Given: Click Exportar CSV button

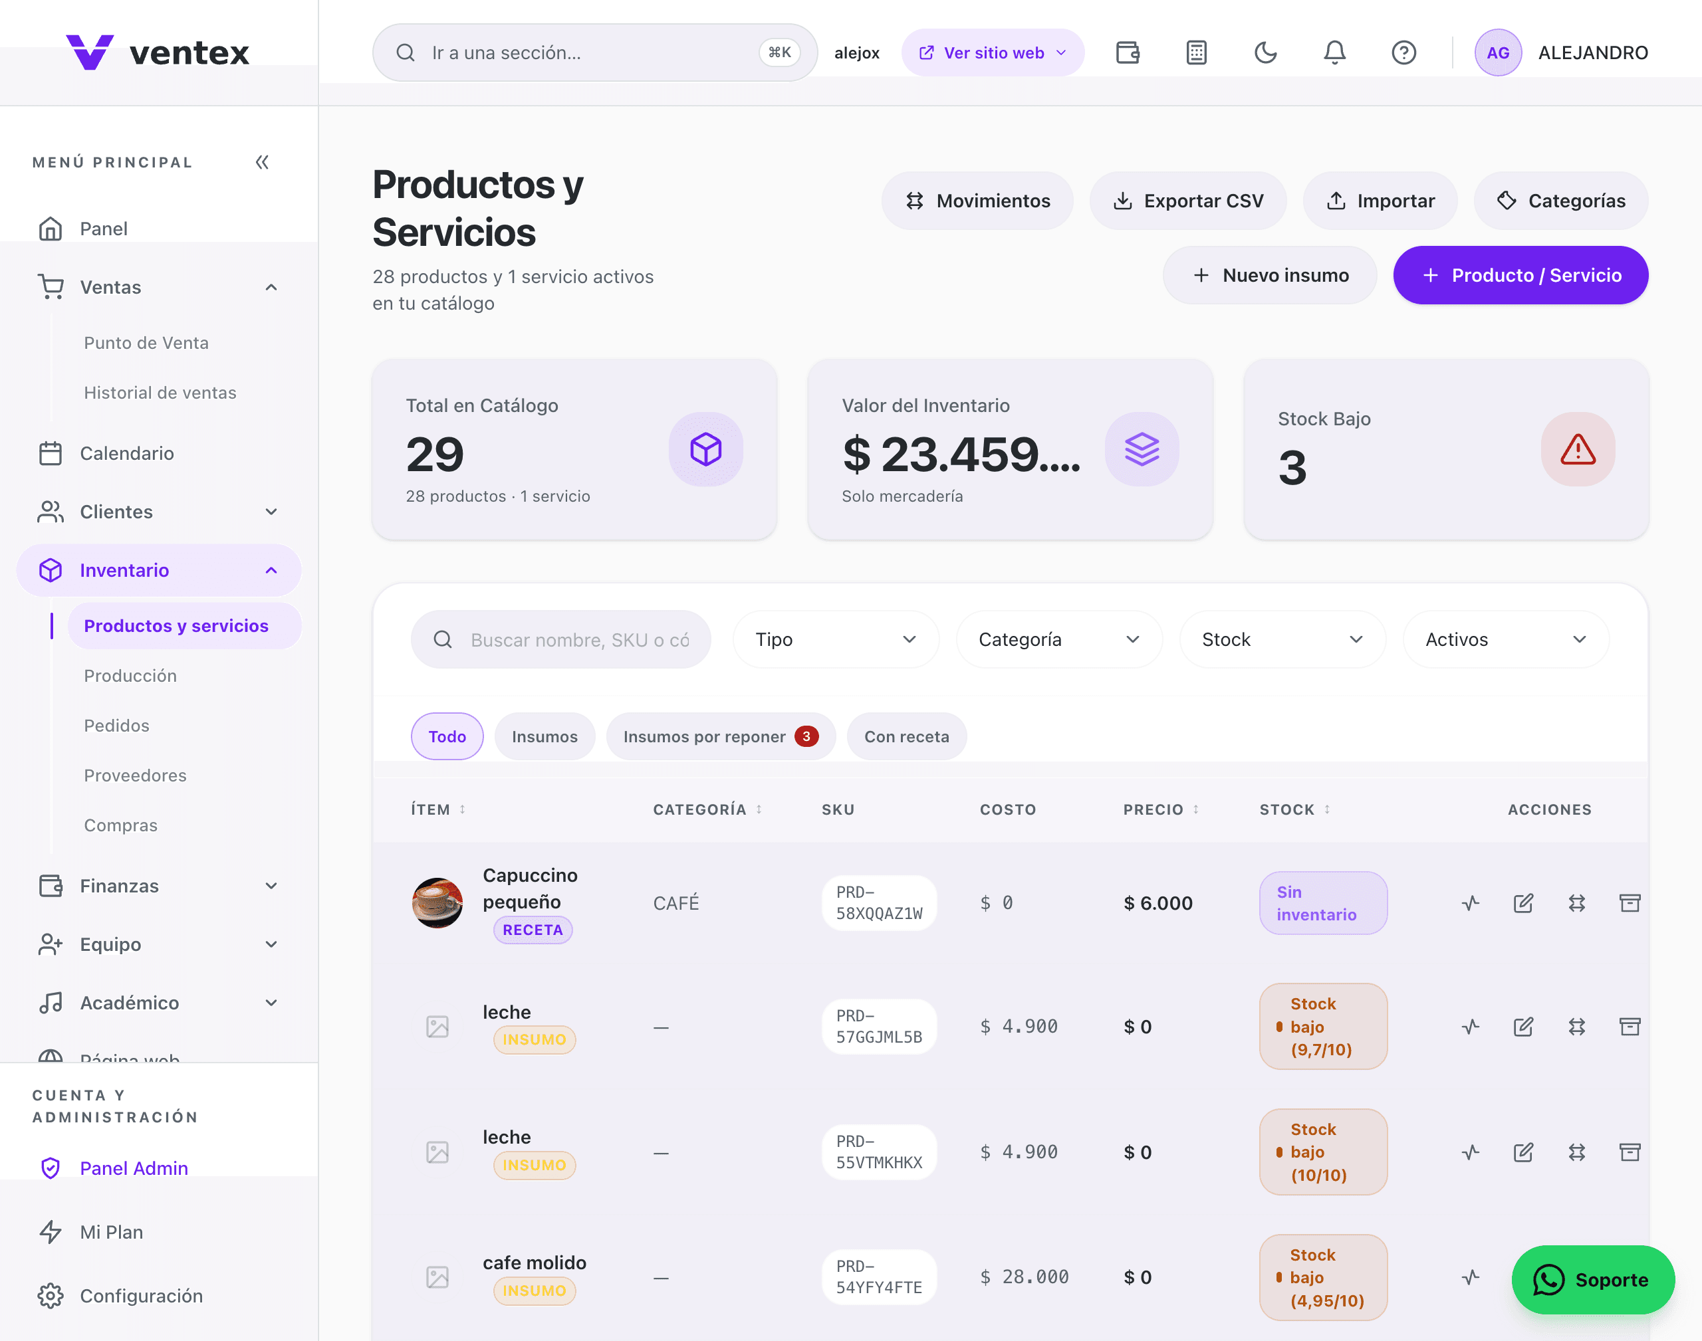Looking at the screenshot, I should pyautogui.click(x=1187, y=201).
